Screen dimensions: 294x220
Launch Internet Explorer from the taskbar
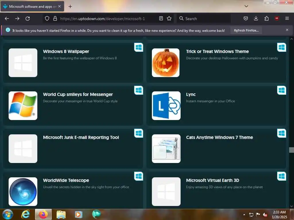(26, 214)
